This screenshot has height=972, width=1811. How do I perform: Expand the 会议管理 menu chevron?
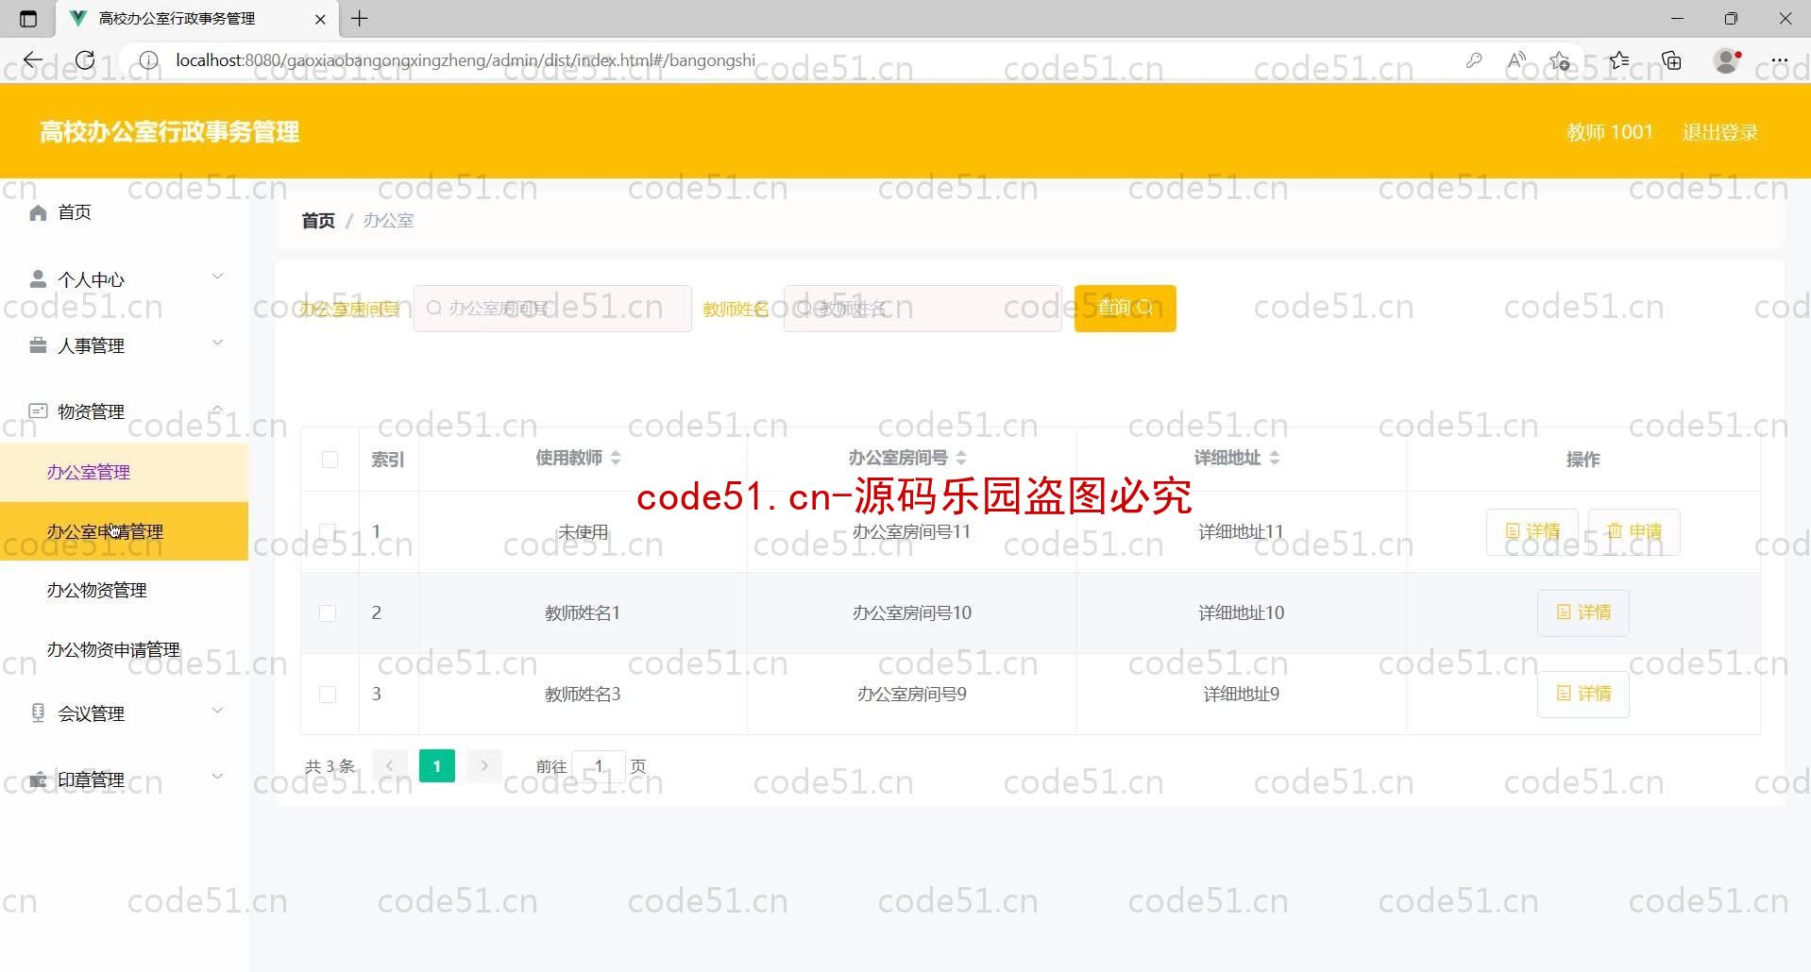point(217,711)
